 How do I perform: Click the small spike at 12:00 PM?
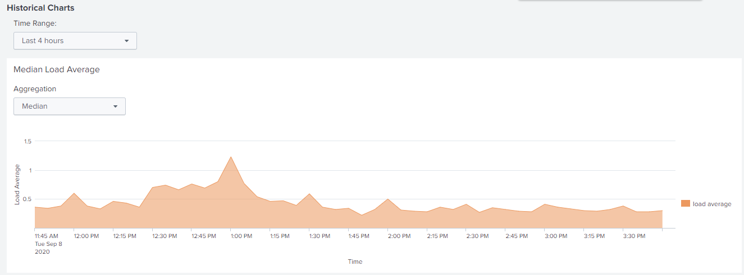(74, 194)
